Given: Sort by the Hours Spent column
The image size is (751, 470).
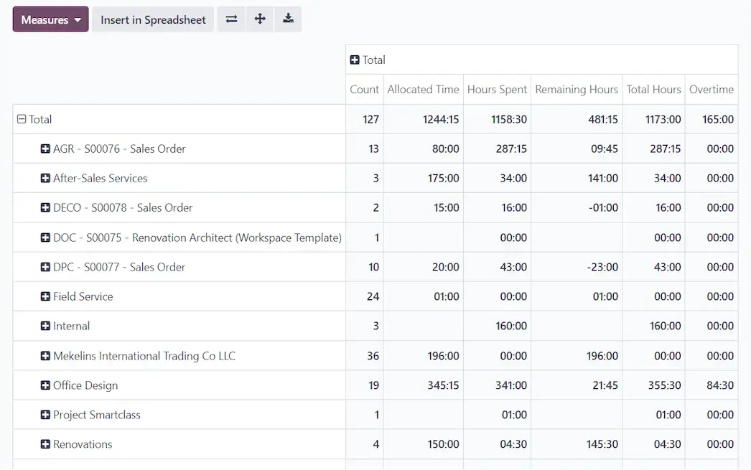Looking at the screenshot, I should pyautogui.click(x=497, y=89).
